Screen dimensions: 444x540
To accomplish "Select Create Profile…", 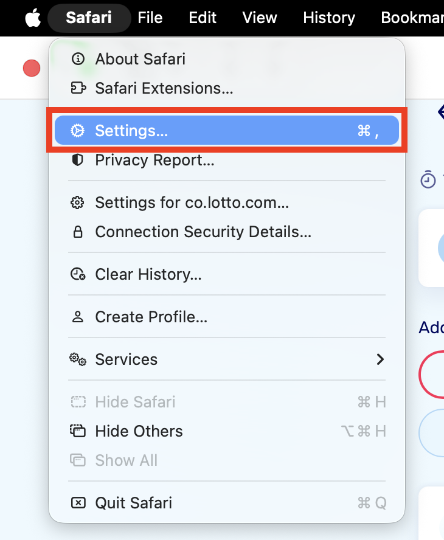I will pos(227,317).
